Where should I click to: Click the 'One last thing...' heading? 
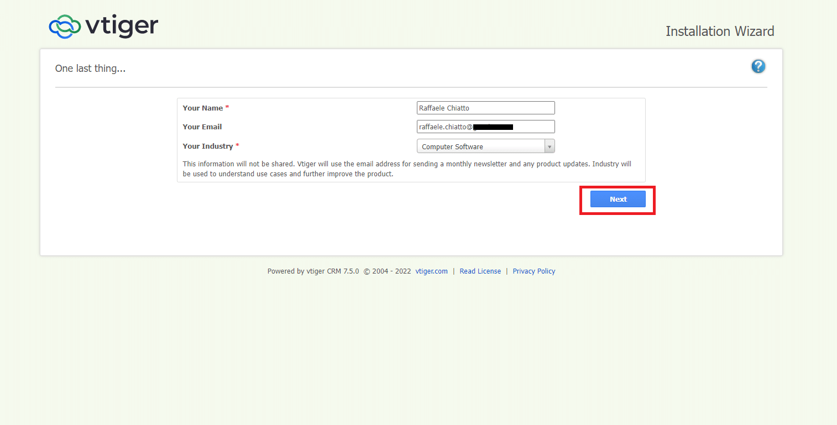pos(90,69)
